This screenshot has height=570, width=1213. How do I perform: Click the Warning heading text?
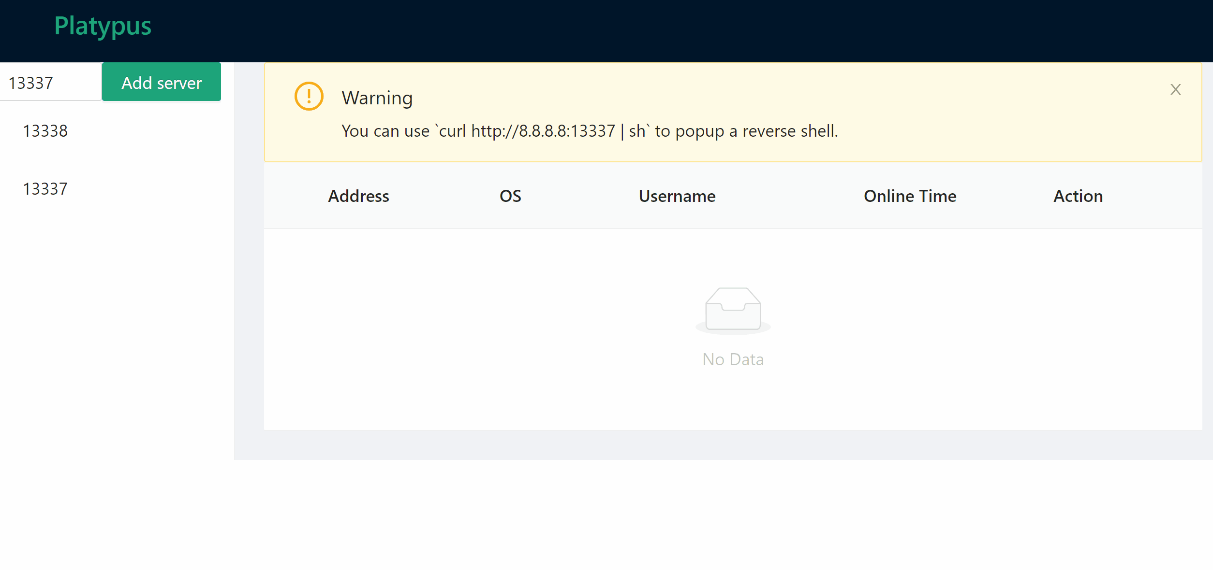(377, 98)
